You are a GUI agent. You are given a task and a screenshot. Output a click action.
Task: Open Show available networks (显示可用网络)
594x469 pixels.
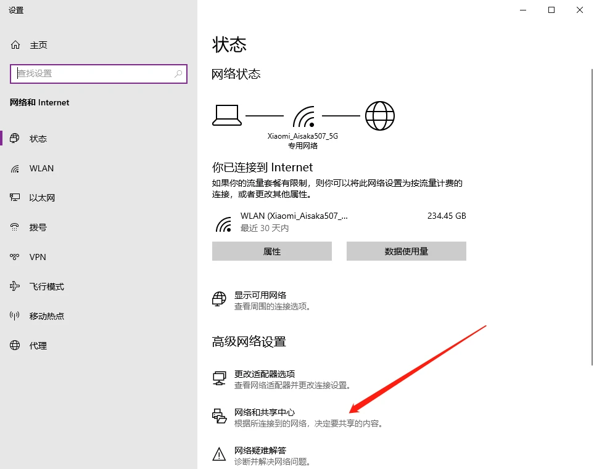pyautogui.click(x=260, y=295)
